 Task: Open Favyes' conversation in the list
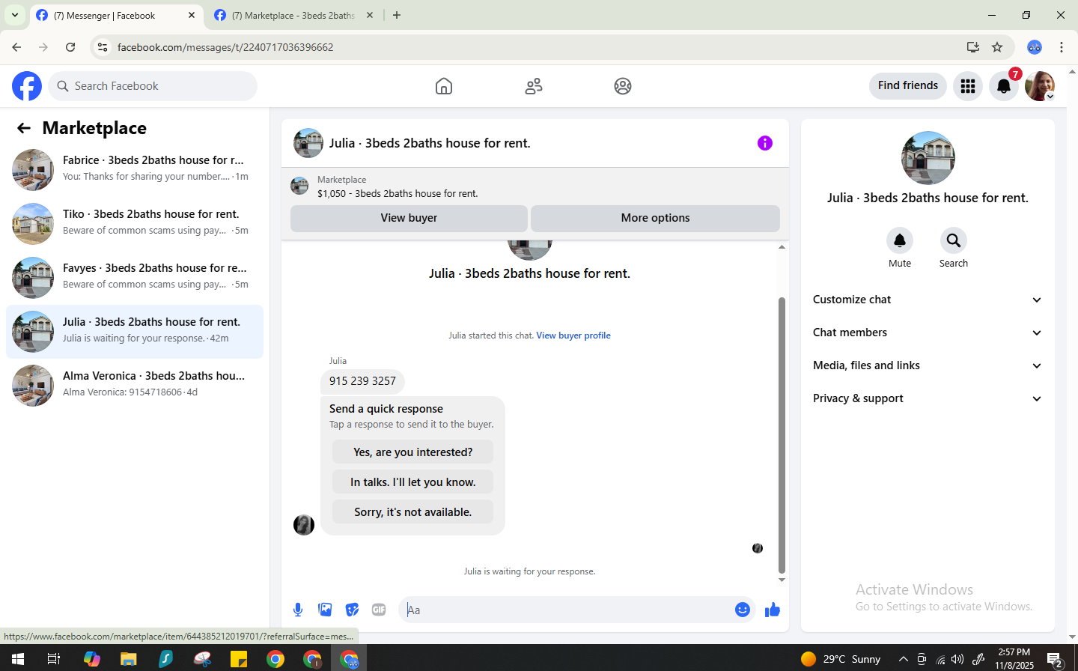point(135,278)
